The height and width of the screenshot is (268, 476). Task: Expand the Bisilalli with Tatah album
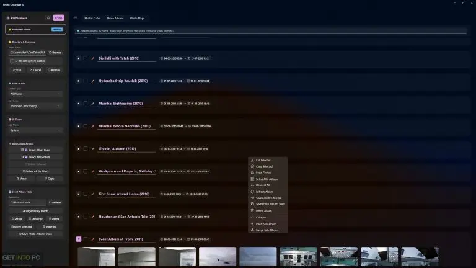(x=78, y=58)
